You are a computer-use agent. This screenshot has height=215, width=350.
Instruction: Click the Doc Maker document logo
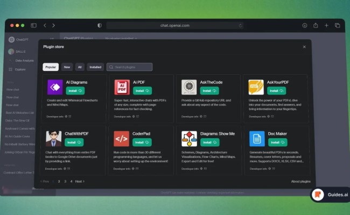tap(257, 139)
